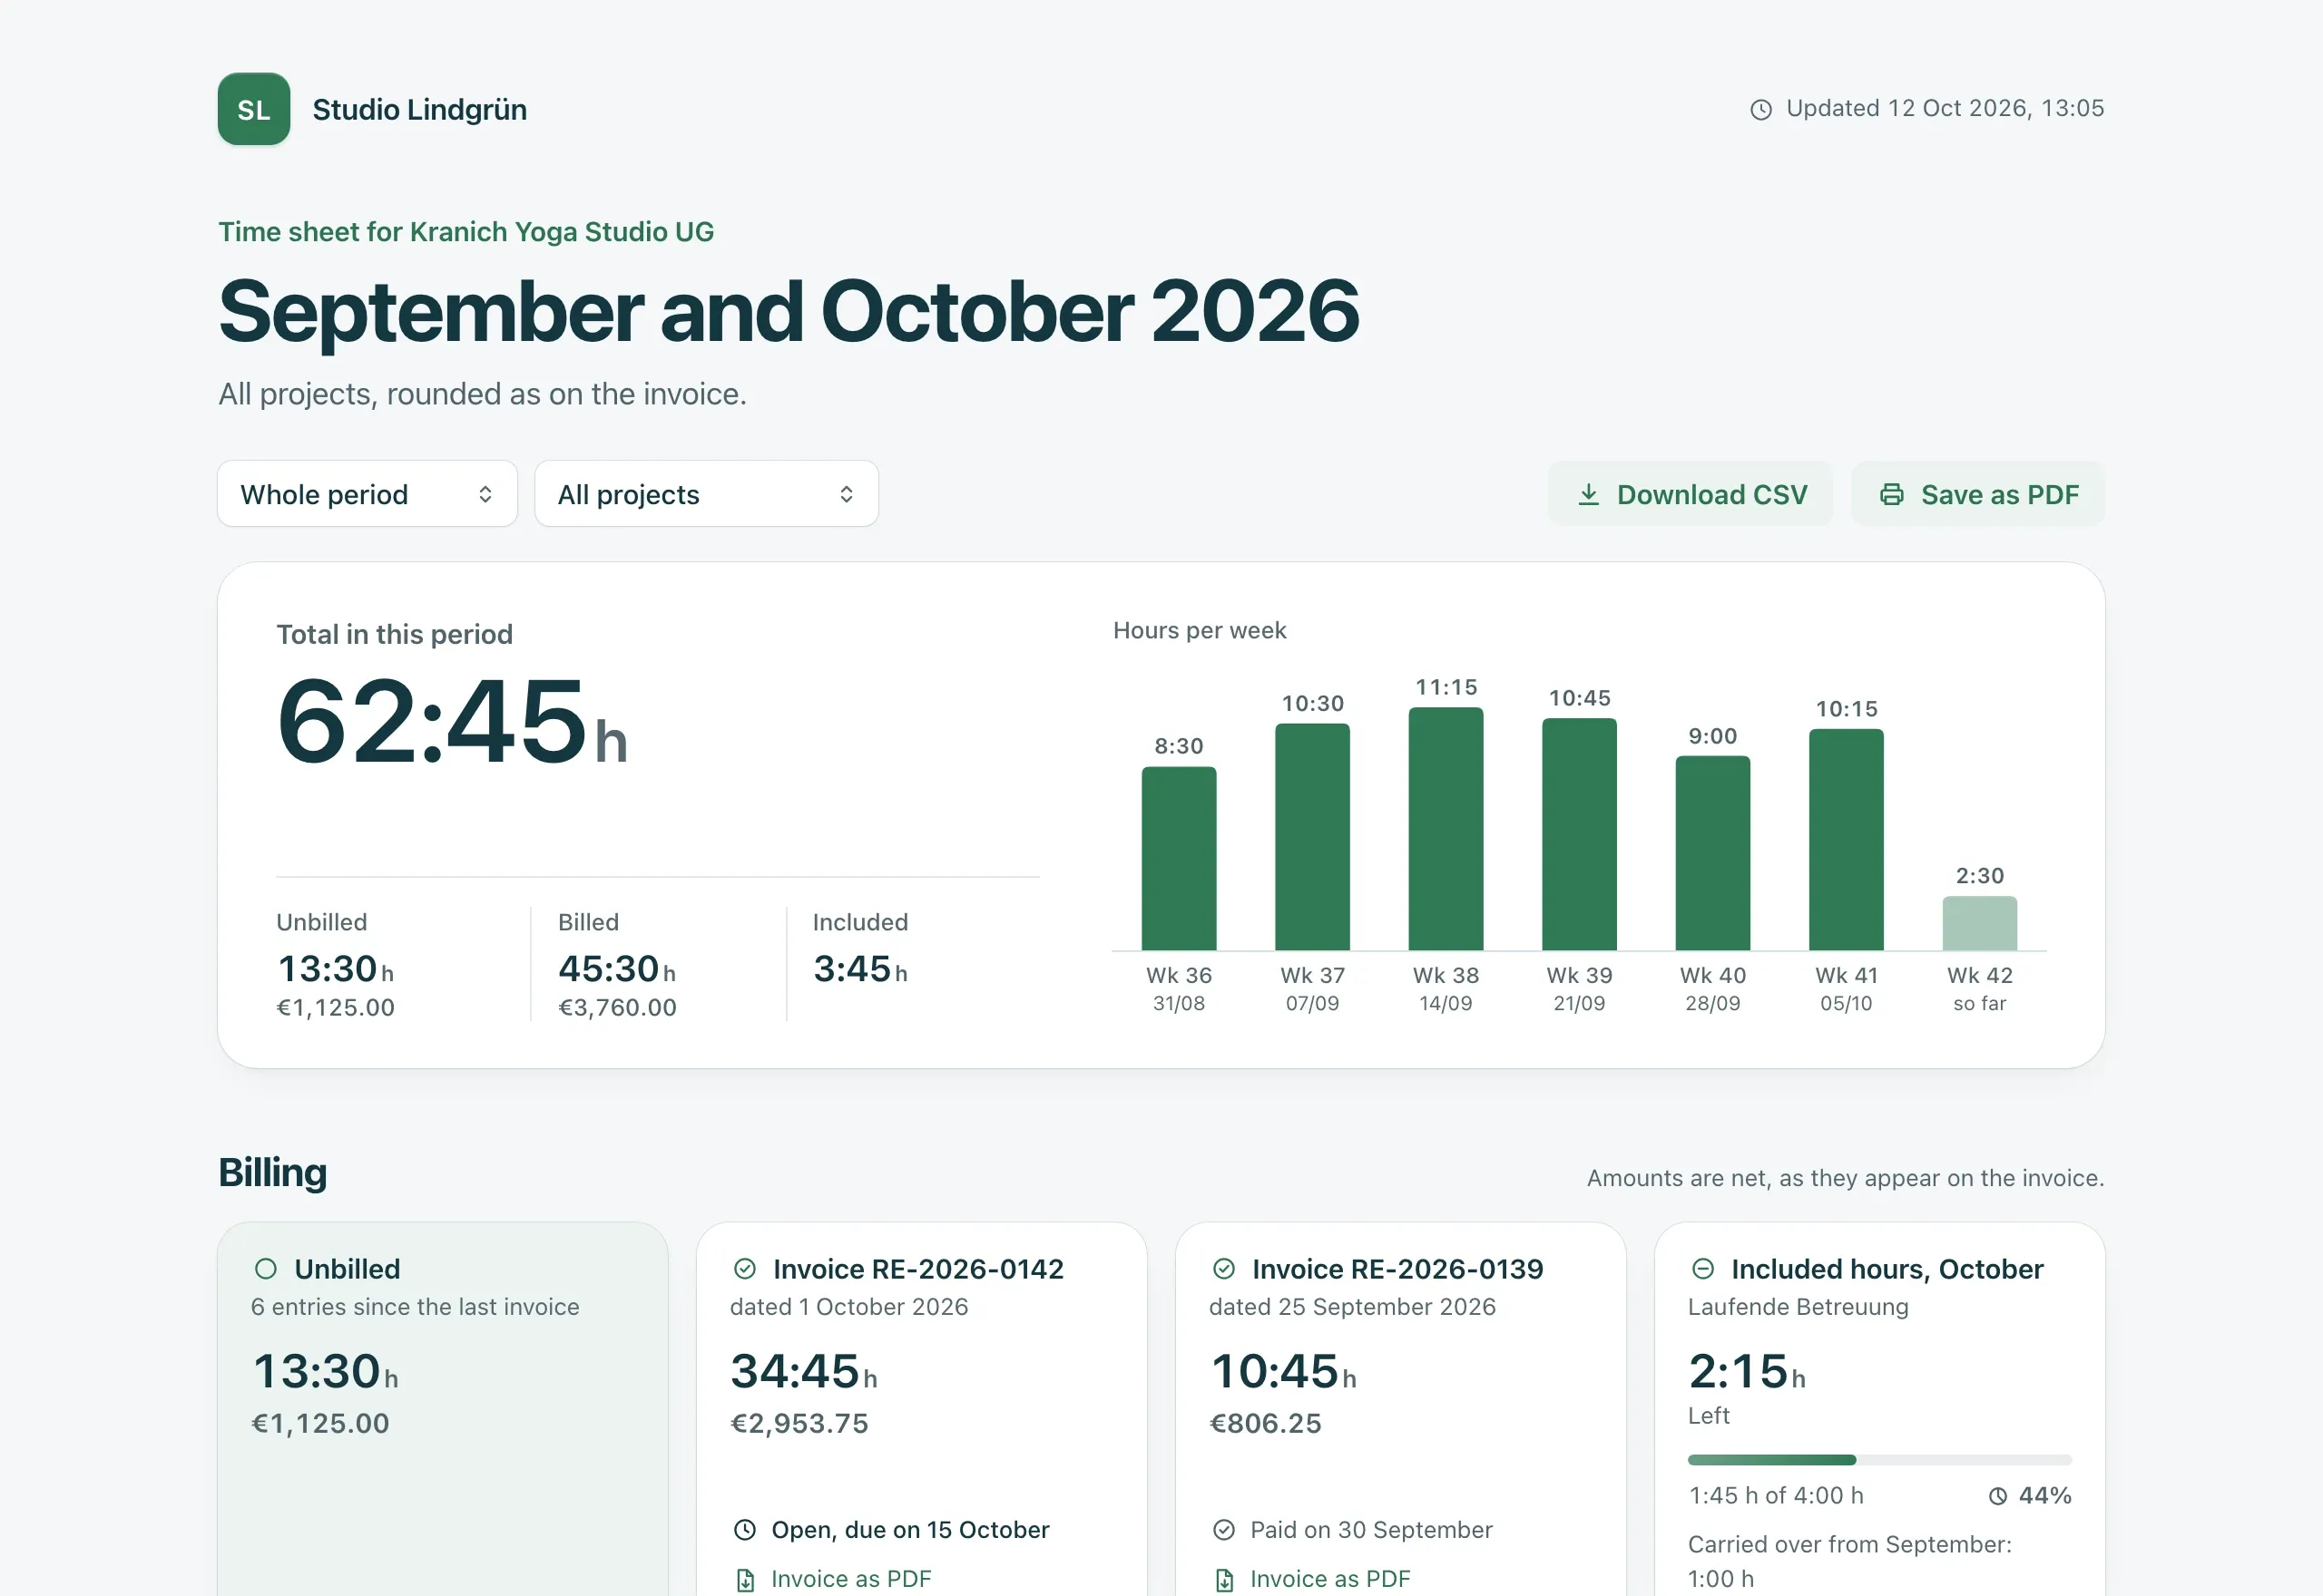
Task: Click the clock icon before Open, due on 15 October
Action: click(745, 1530)
